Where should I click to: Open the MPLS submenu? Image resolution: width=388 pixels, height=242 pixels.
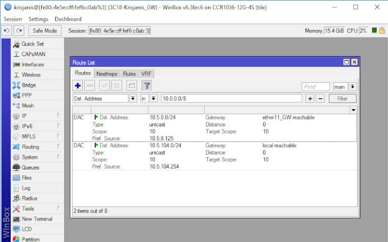(38, 136)
